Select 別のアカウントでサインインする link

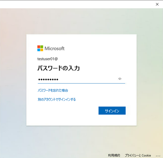tap(57, 99)
